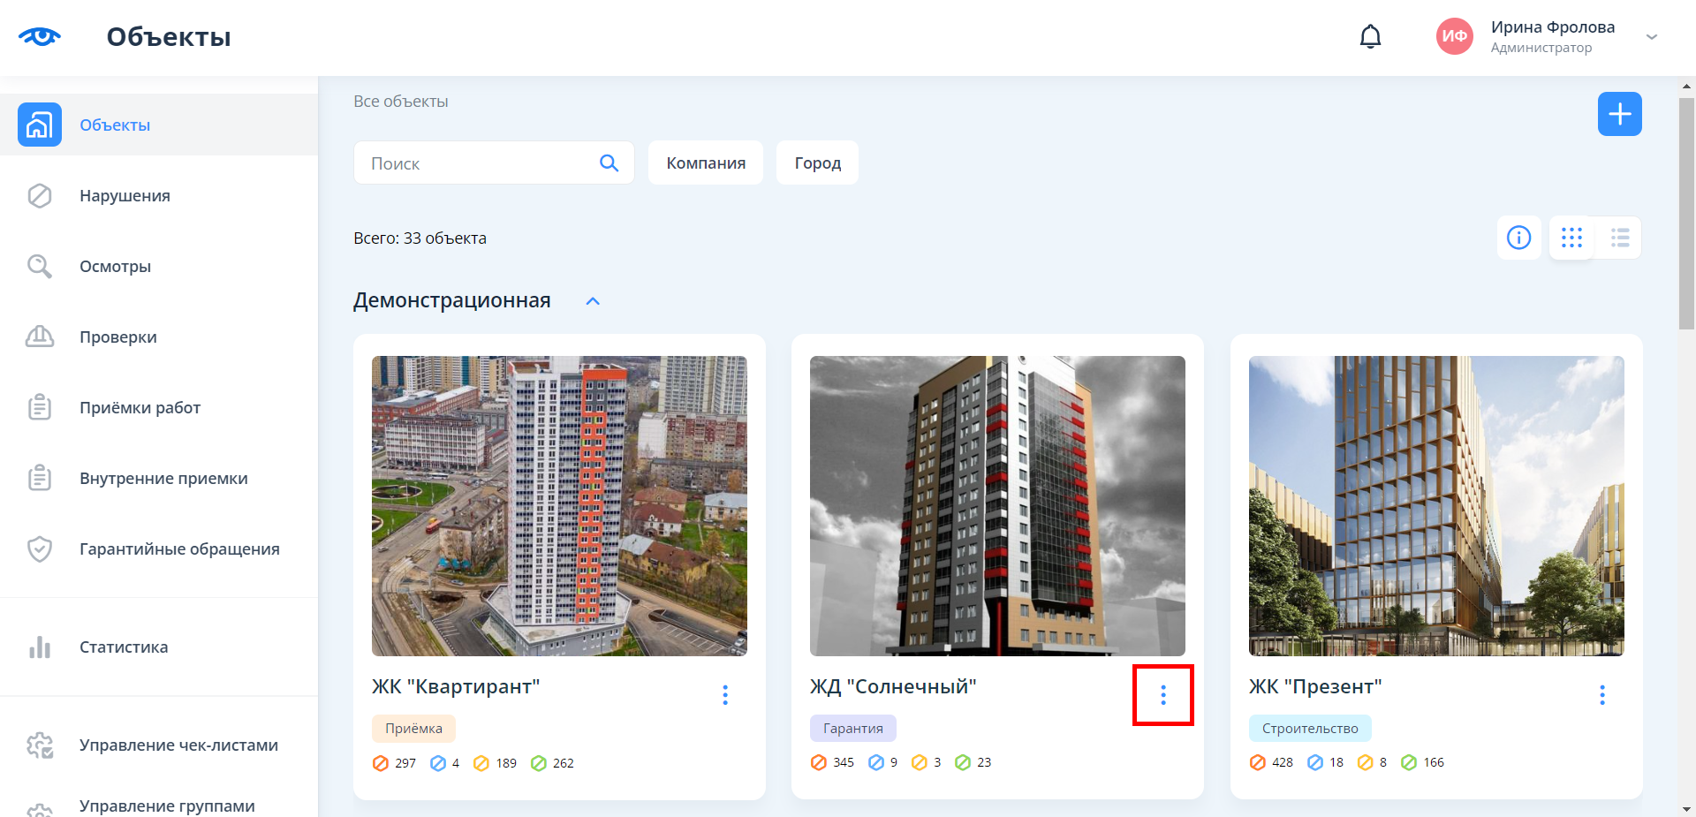The image size is (1696, 817).
Task: Click the ЖК "Презент" title link
Action: (x=1314, y=687)
